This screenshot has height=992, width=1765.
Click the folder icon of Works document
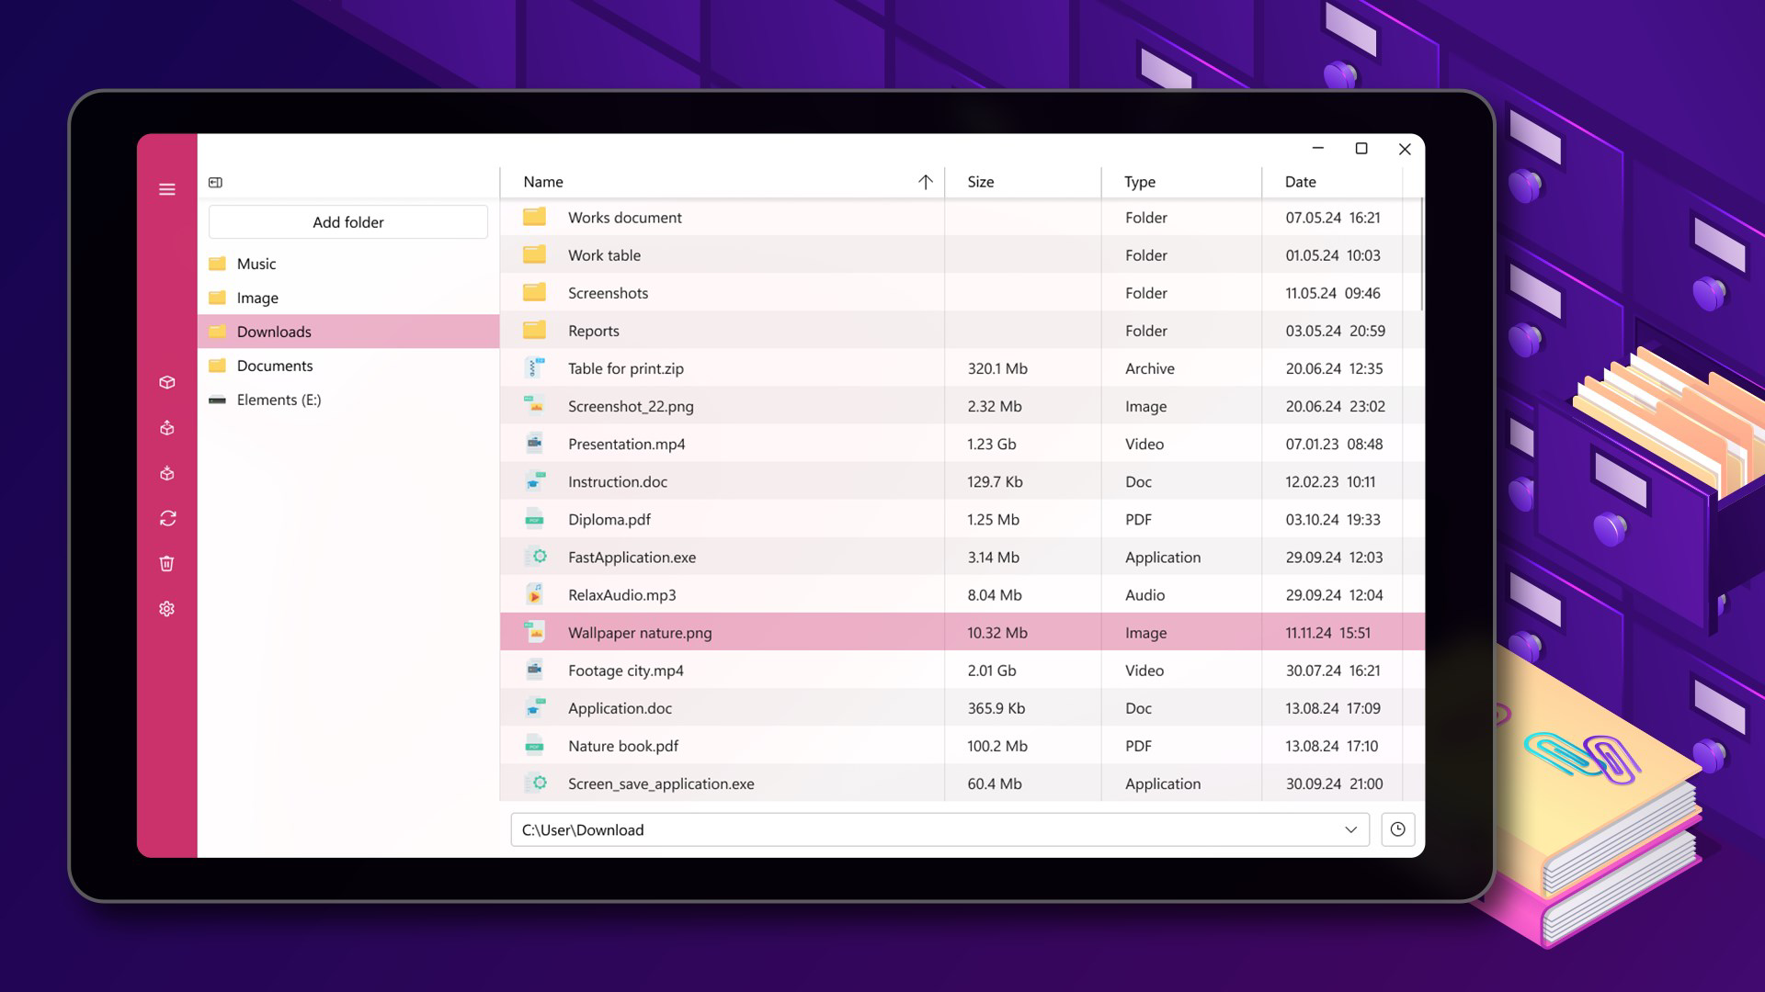(534, 217)
